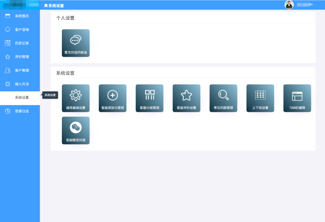Open 通用基础设置 general settings gear icon

pyautogui.click(x=76, y=98)
